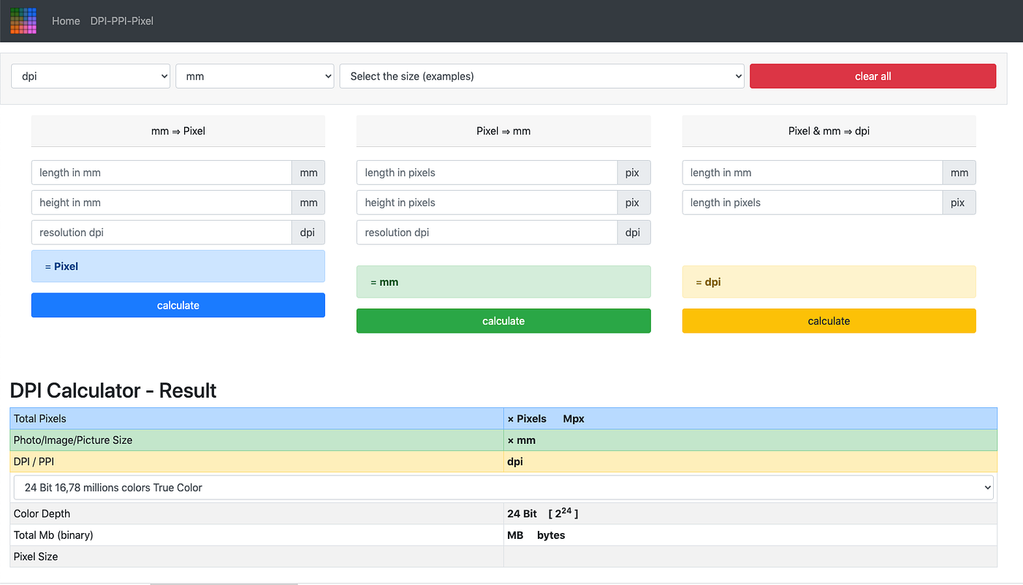Click the mm ⇒ Pixel panel header
1023x585 pixels.
click(x=178, y=131)
